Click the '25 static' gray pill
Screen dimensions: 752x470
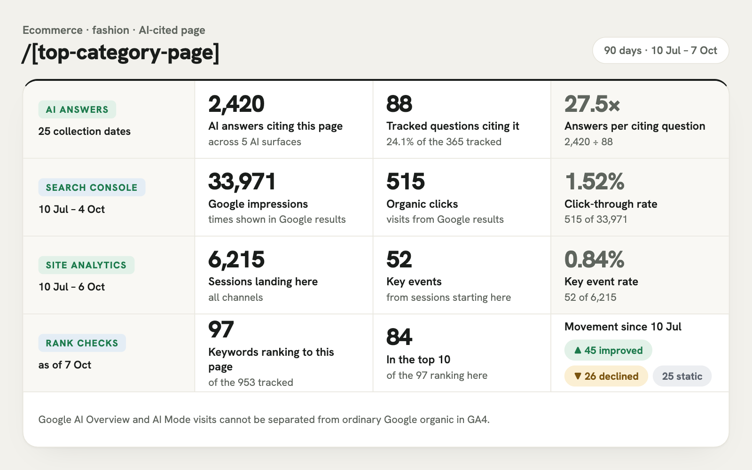(x=682, y=376)
